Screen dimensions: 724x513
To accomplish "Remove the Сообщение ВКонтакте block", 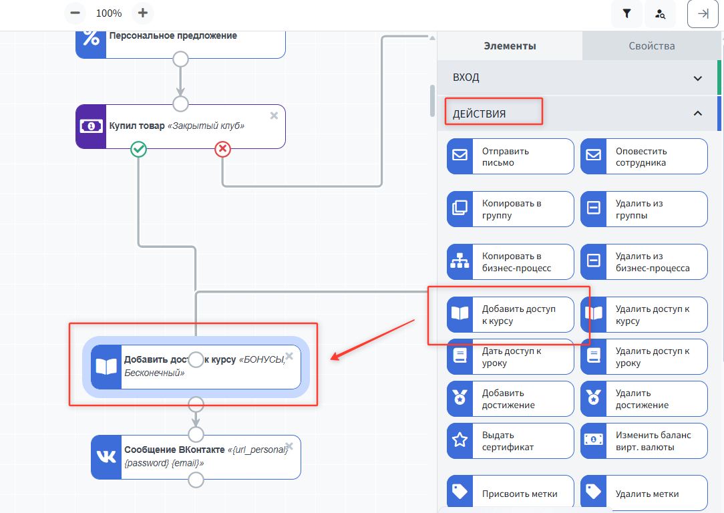I will point(289,446).
